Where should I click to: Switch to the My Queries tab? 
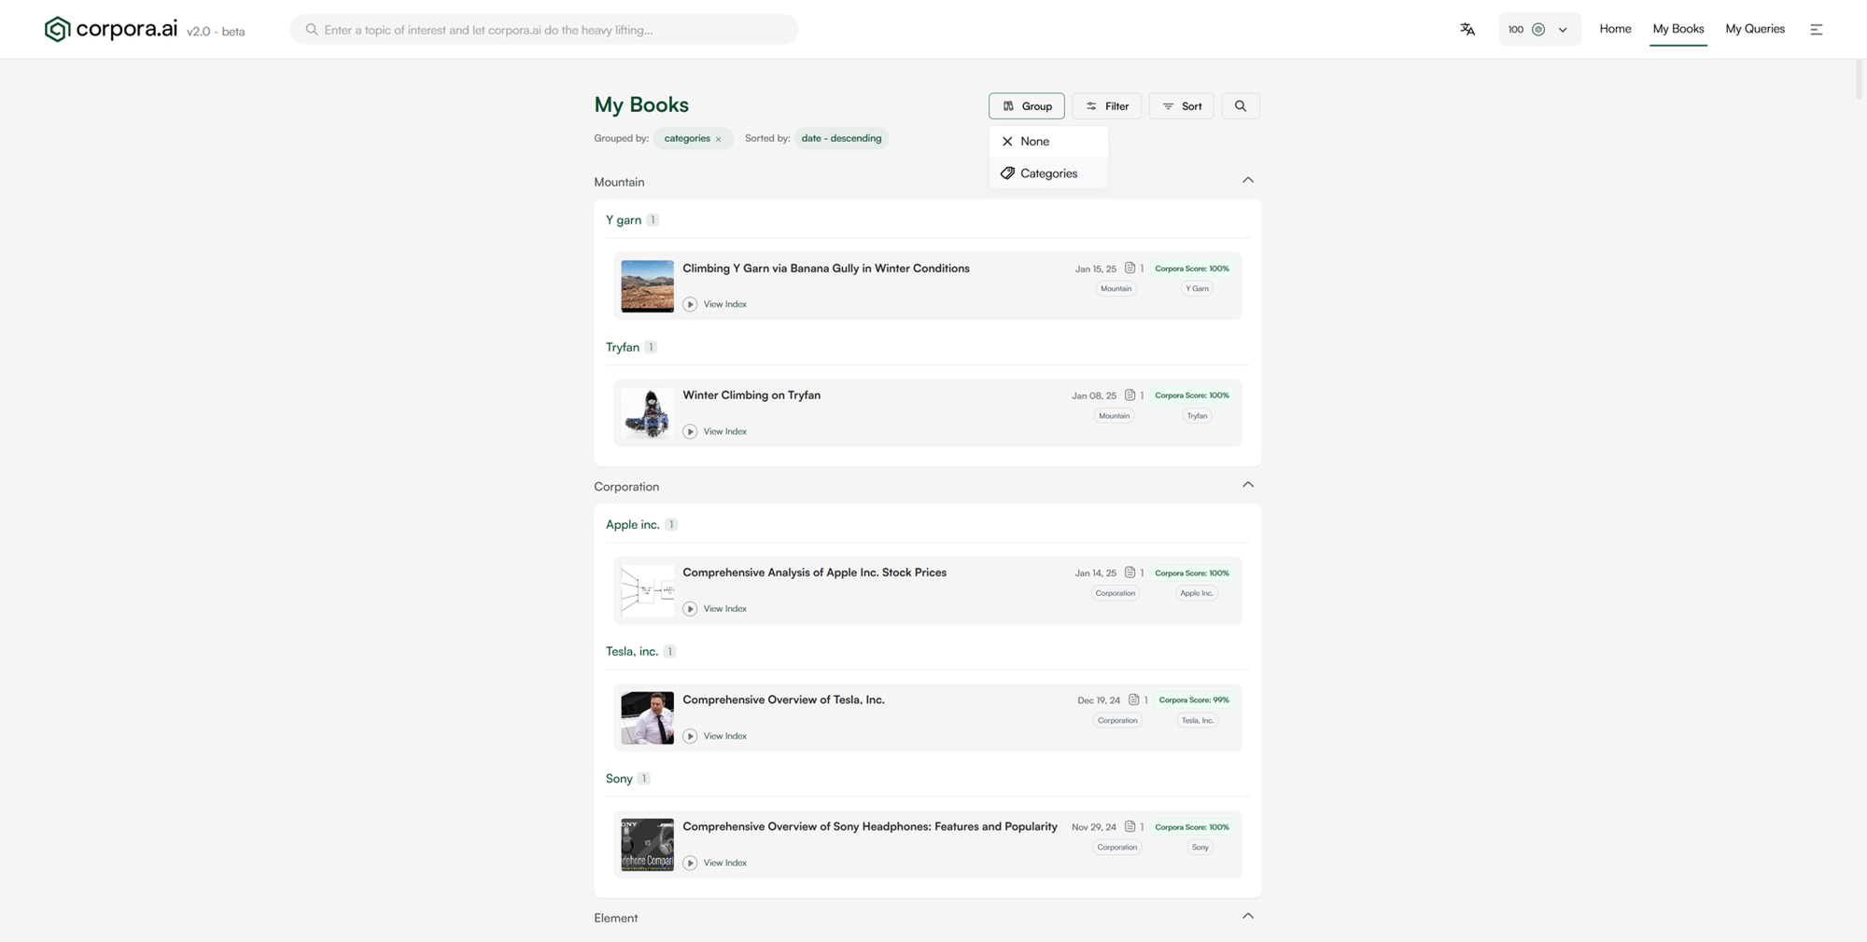(x=1754, y=29)
